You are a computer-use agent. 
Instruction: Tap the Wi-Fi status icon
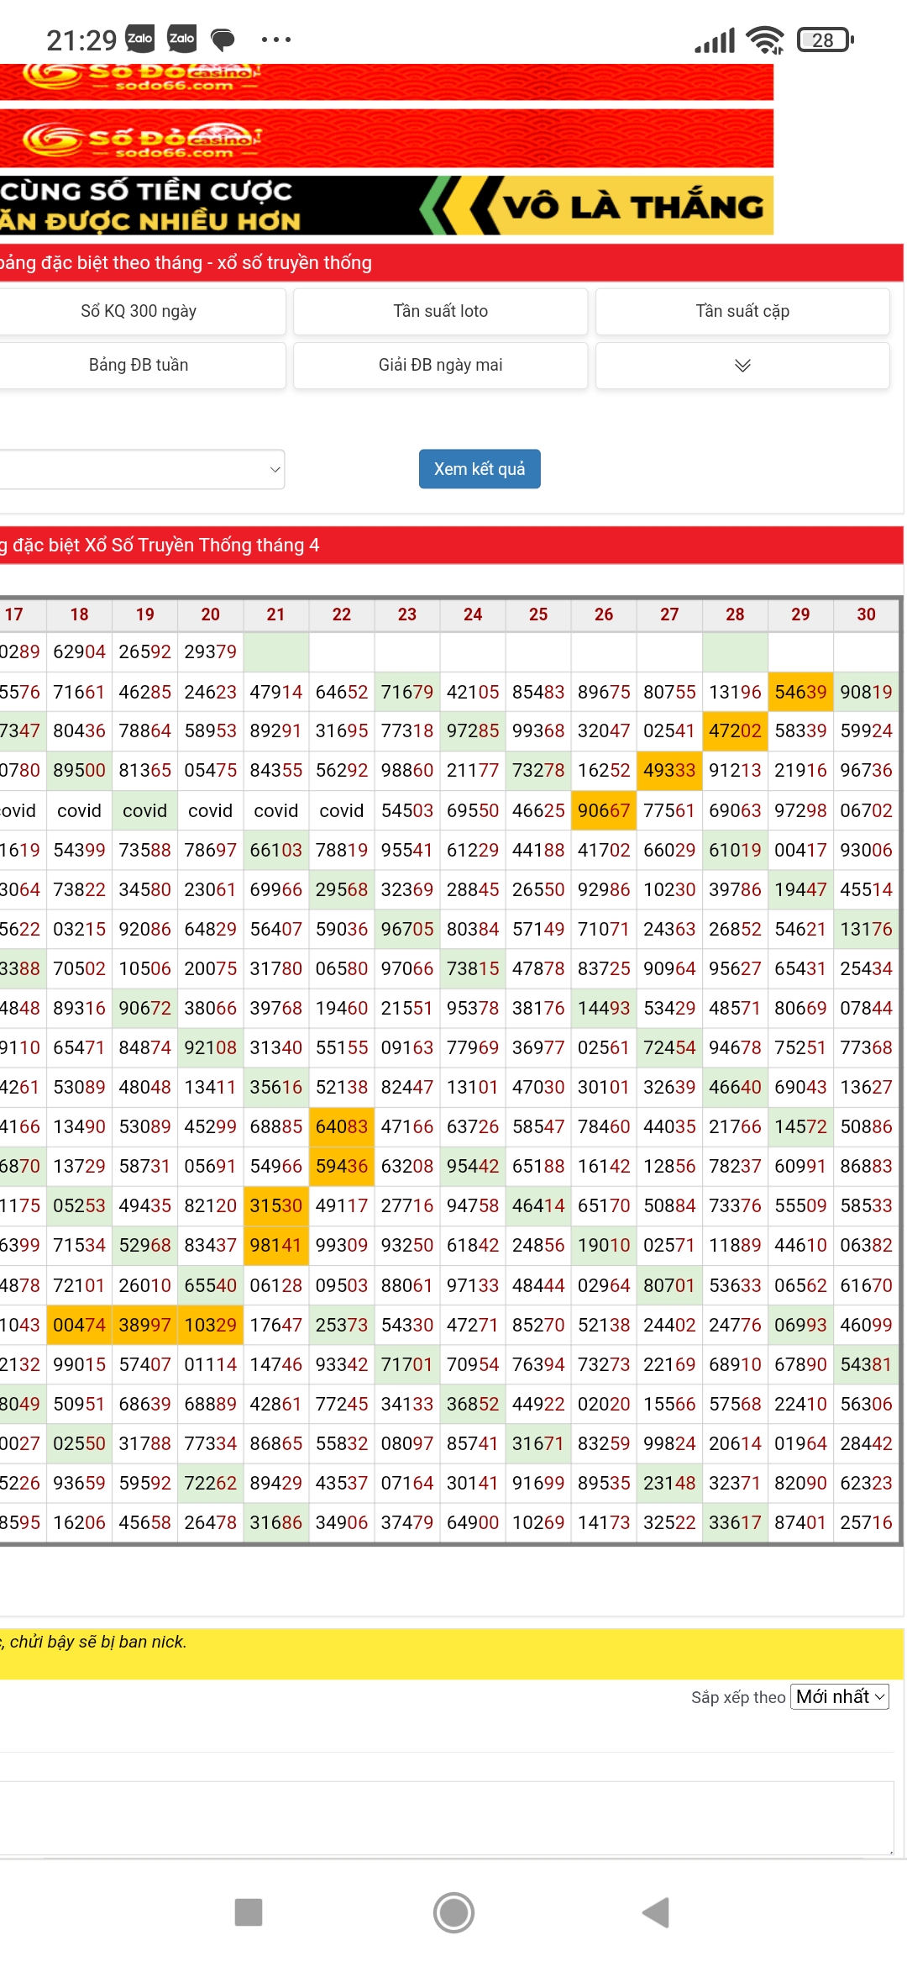pos(764,40)
